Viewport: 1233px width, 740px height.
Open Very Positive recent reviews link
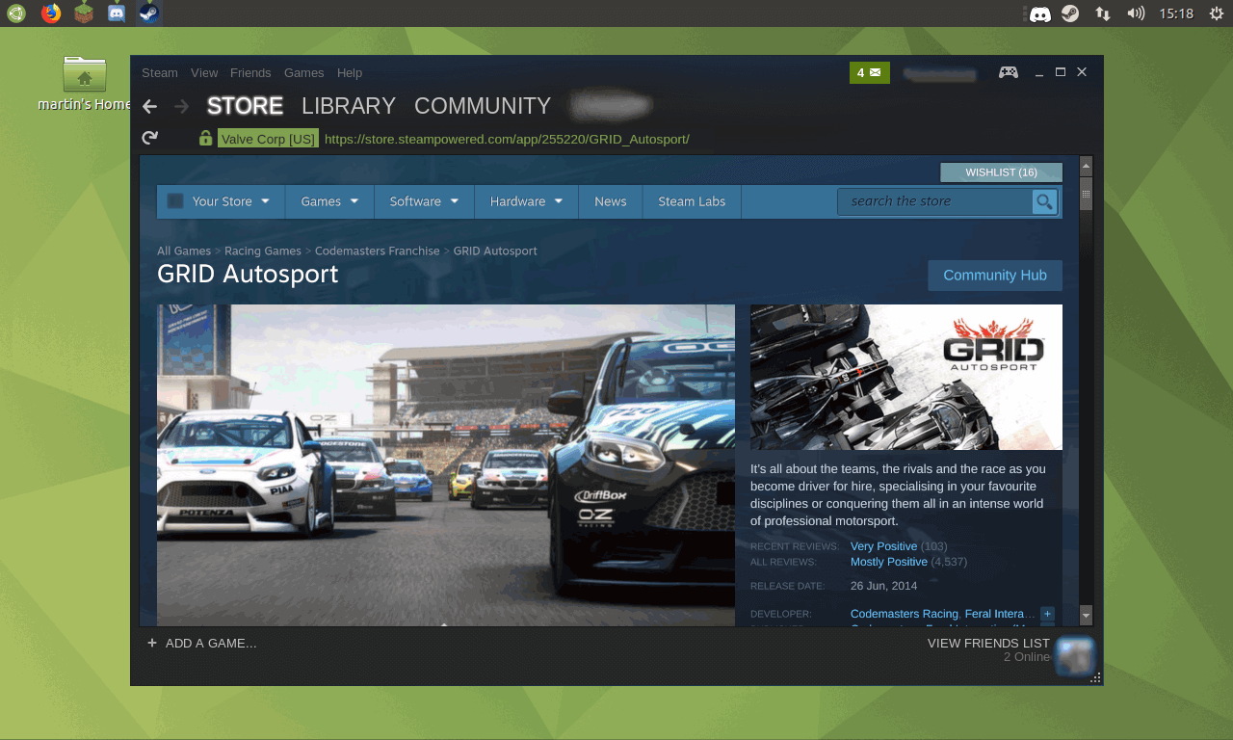pos(883,546)
